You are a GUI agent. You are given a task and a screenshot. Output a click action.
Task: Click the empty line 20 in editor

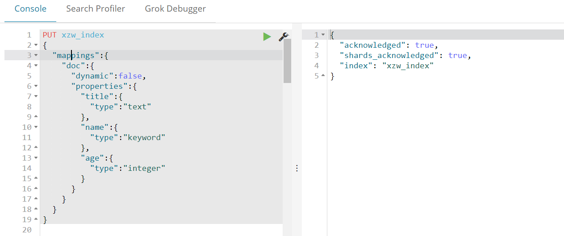click(x=161, y=230)
